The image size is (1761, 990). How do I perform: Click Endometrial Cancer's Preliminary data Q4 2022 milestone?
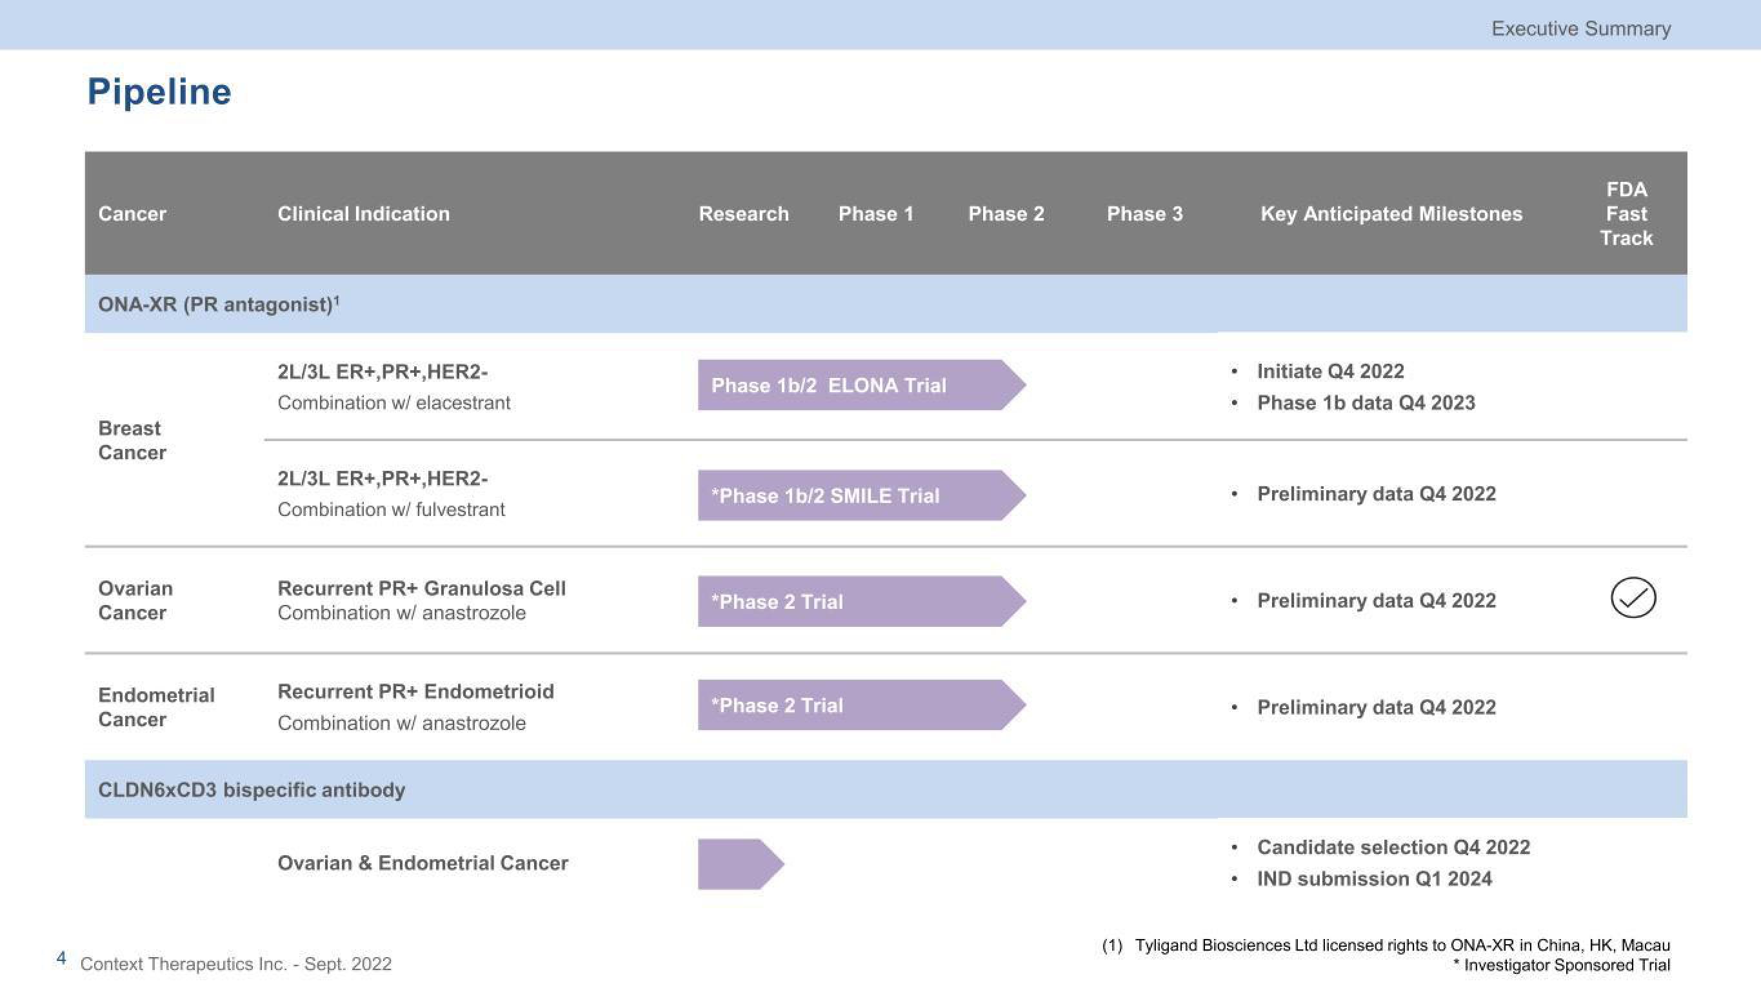[x=1376, y=707]
